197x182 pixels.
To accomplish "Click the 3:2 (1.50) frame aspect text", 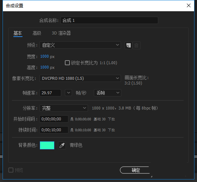I will [133, 83].
